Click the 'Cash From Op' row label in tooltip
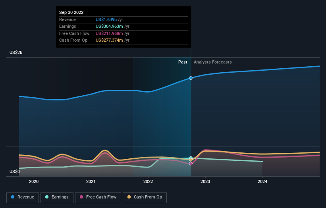Viewport: 326px width, 208px height. click(73, 40)
